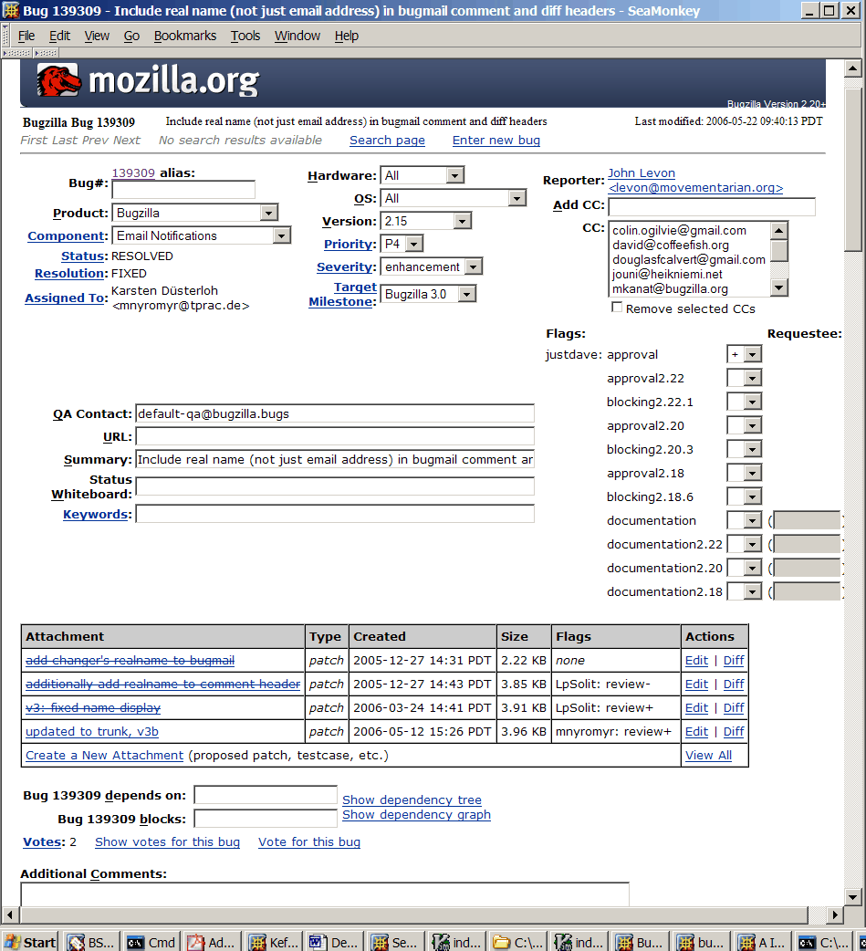Switch to the BS... taskbar item

(91, 942)
